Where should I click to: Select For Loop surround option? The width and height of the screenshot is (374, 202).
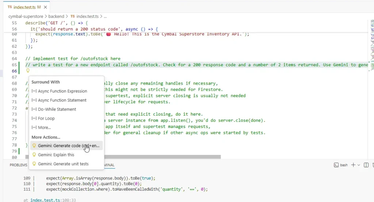(46, 119)
